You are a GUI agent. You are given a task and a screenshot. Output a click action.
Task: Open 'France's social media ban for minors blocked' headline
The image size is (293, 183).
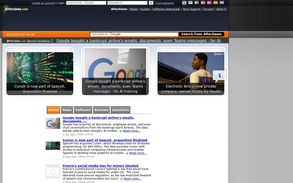point(101,166)
